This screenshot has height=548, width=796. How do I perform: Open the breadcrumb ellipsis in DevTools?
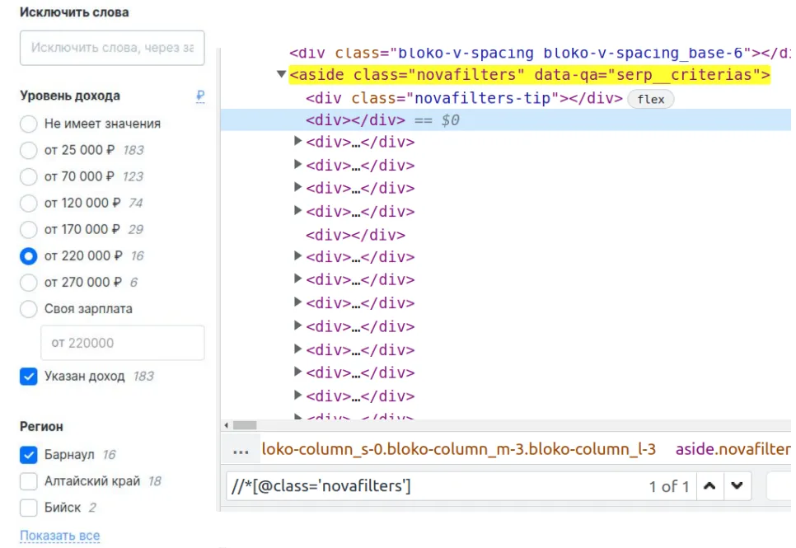pyautogui.click(x=241, y=449)
